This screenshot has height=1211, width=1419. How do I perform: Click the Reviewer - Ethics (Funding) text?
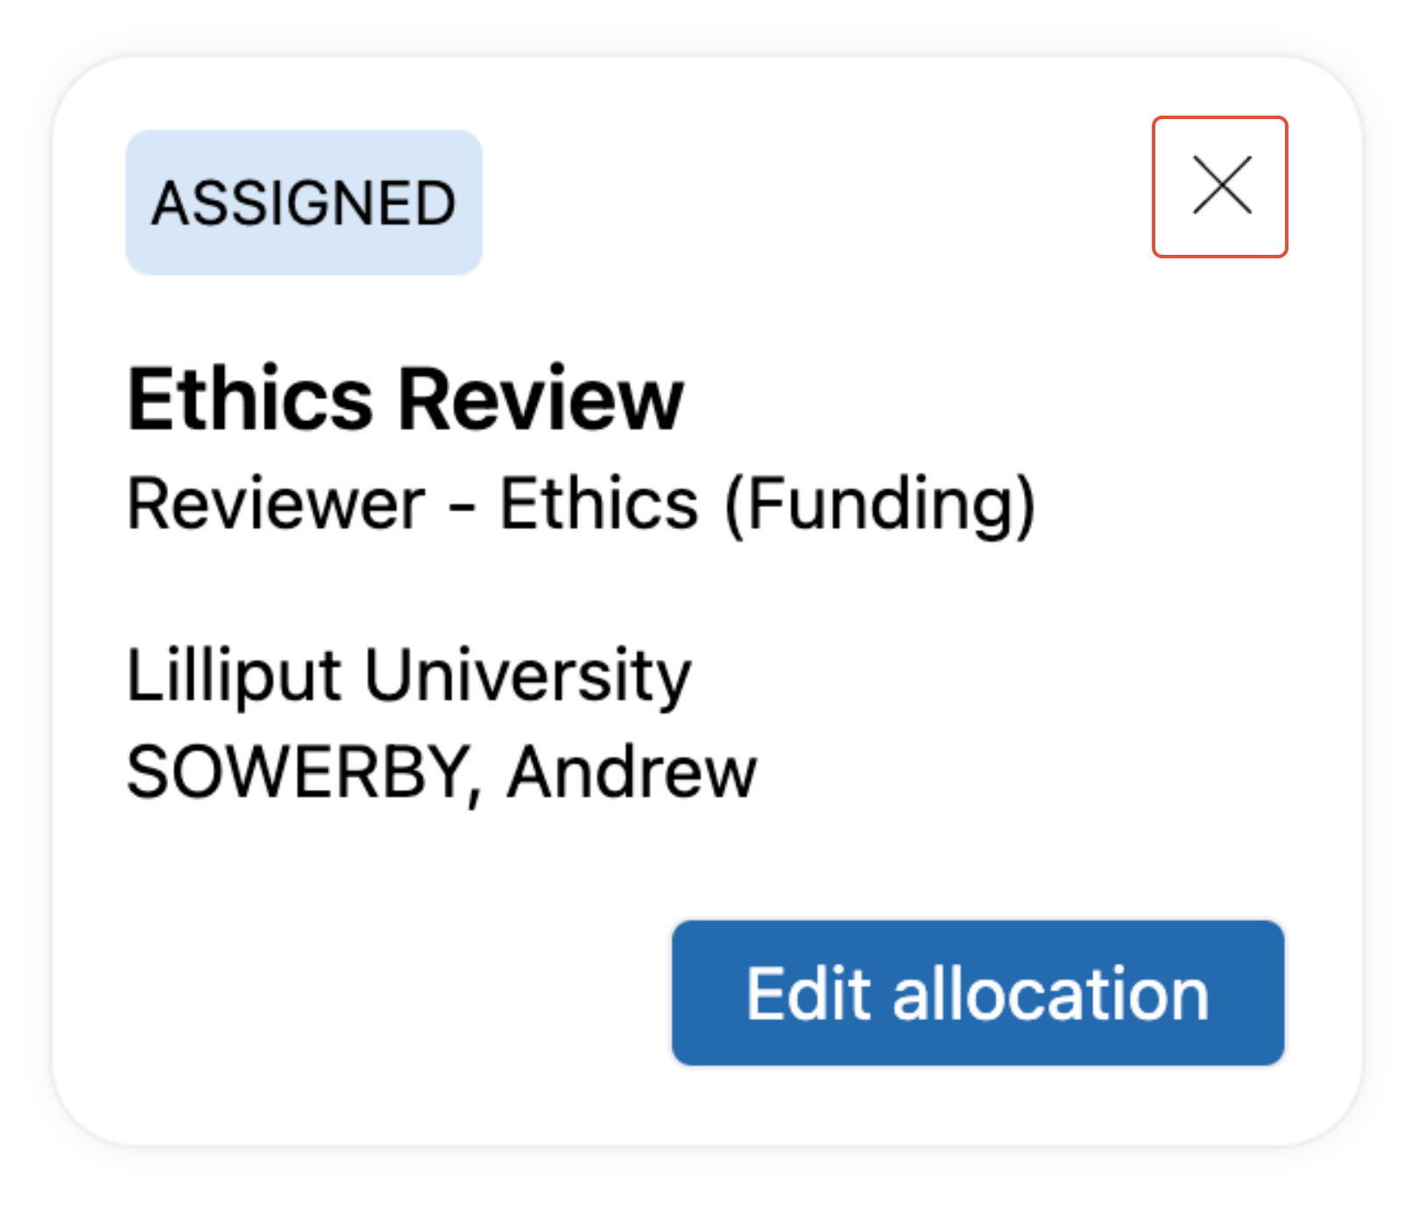[x=581, y=504]
